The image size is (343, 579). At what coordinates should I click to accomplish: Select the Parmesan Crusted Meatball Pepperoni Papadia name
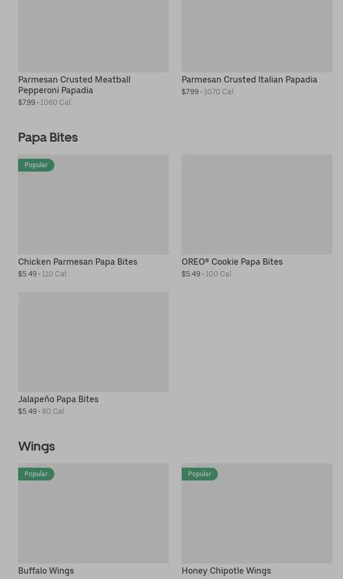tap(74, 85)
